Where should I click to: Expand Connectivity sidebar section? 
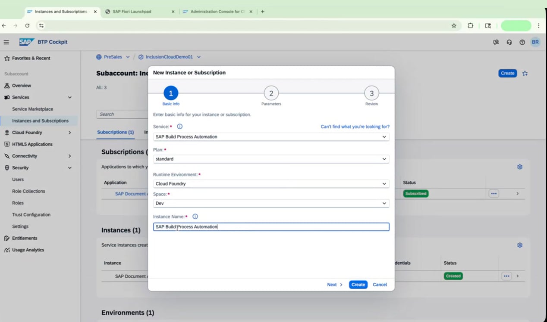point(70,156)
